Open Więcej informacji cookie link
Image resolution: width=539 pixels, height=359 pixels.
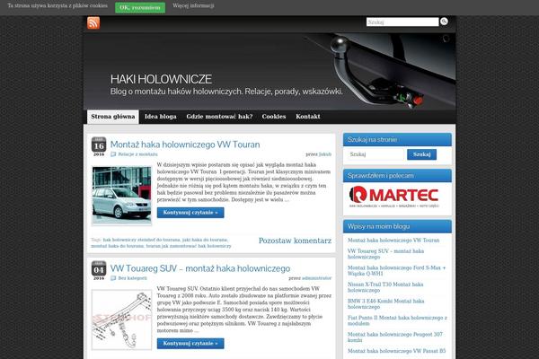click(x=193, y=5)
